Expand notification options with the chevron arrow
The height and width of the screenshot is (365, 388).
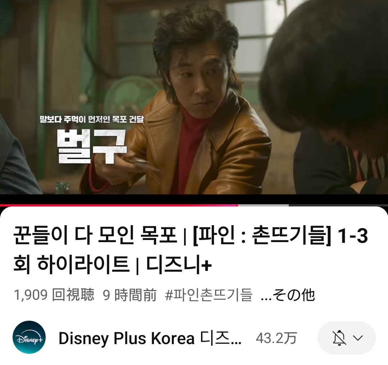pyautogui.click(x=358, y=338)
